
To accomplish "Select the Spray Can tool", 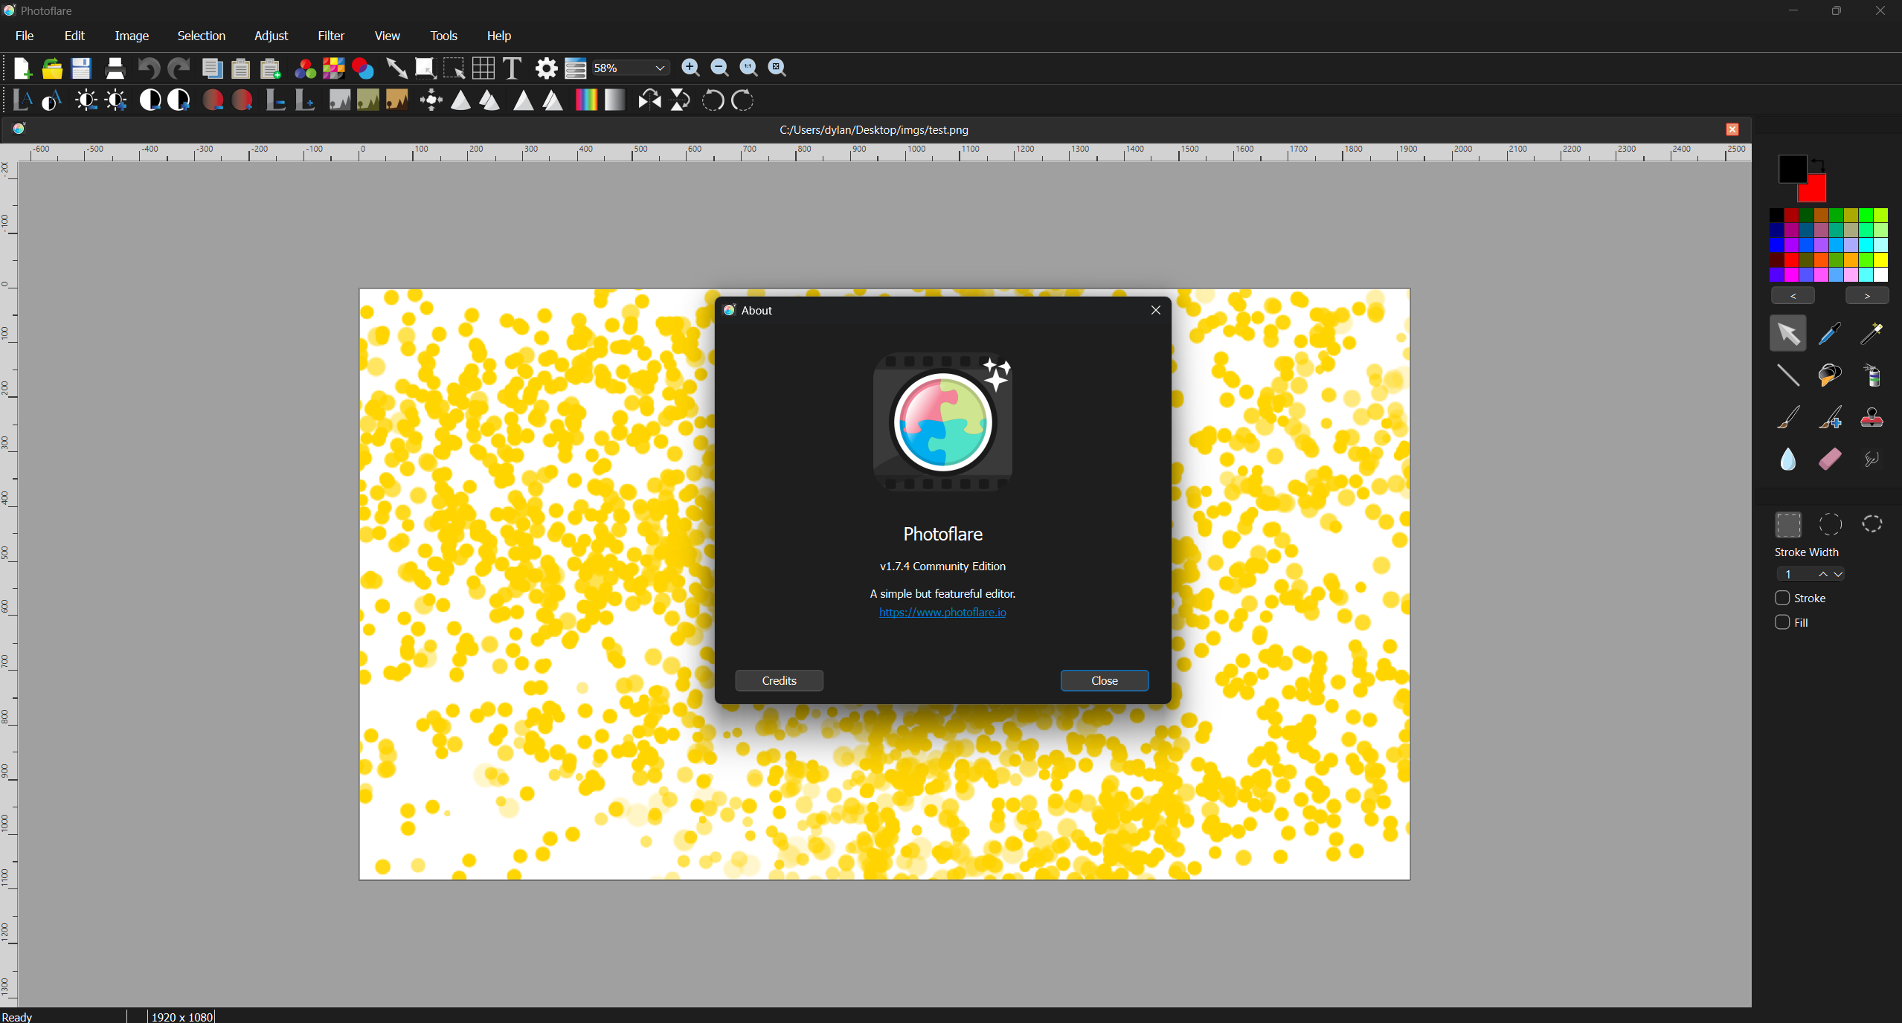I will (x=1872, y=375).
